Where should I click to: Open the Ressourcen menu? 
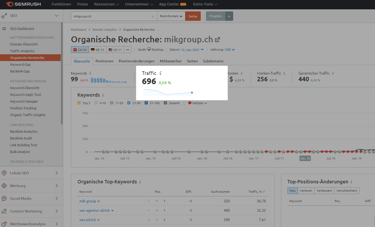(x=106, y=4)
